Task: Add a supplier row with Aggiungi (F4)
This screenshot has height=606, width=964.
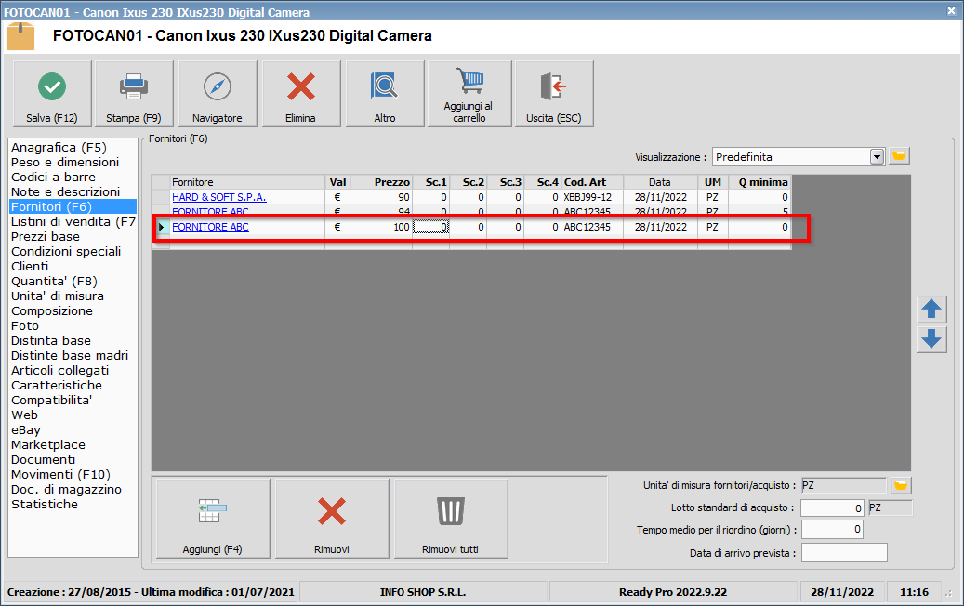Action: point(213,519)
